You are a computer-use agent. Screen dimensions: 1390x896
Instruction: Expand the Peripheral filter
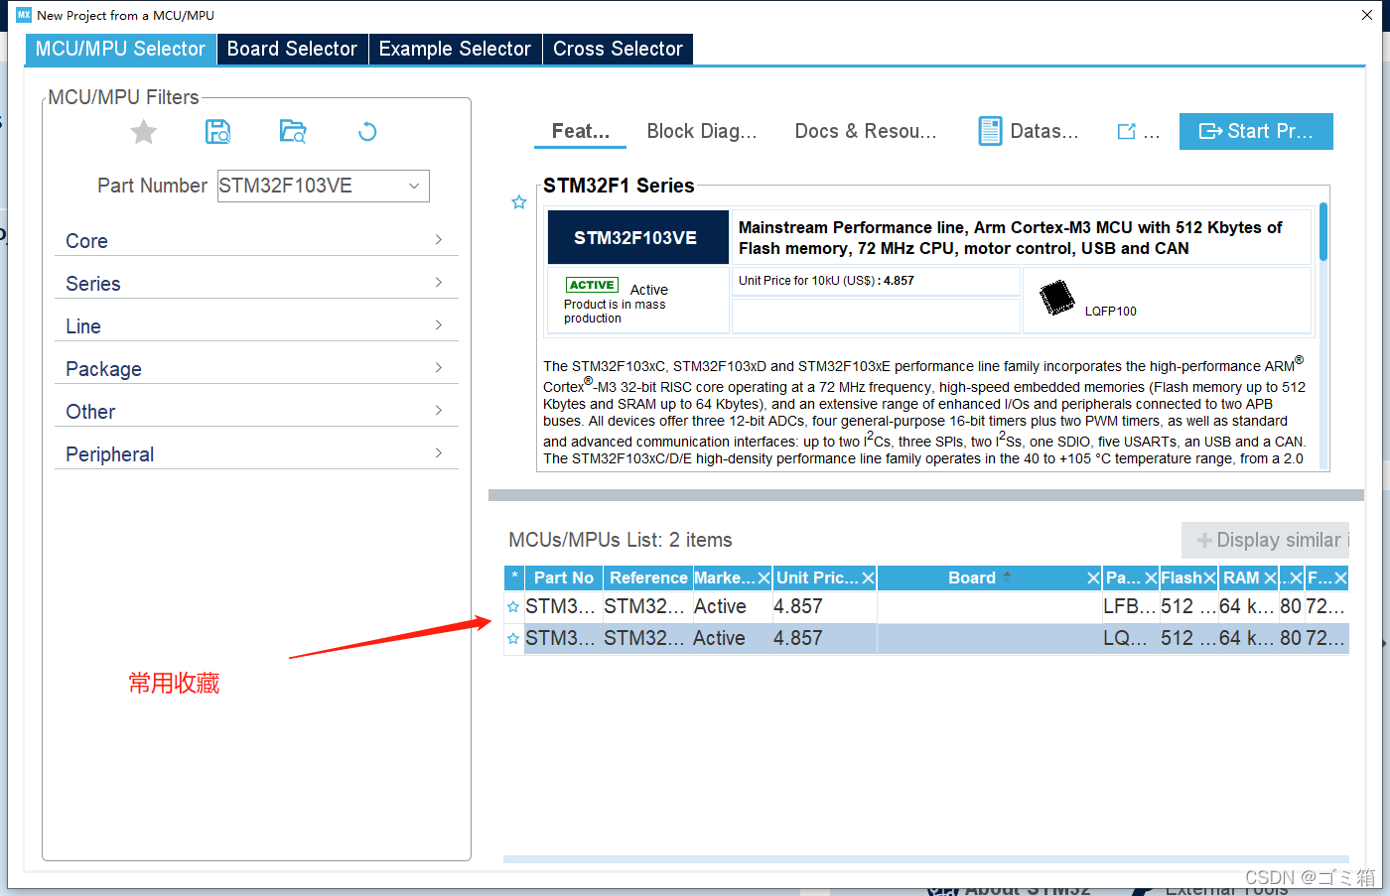256,454
